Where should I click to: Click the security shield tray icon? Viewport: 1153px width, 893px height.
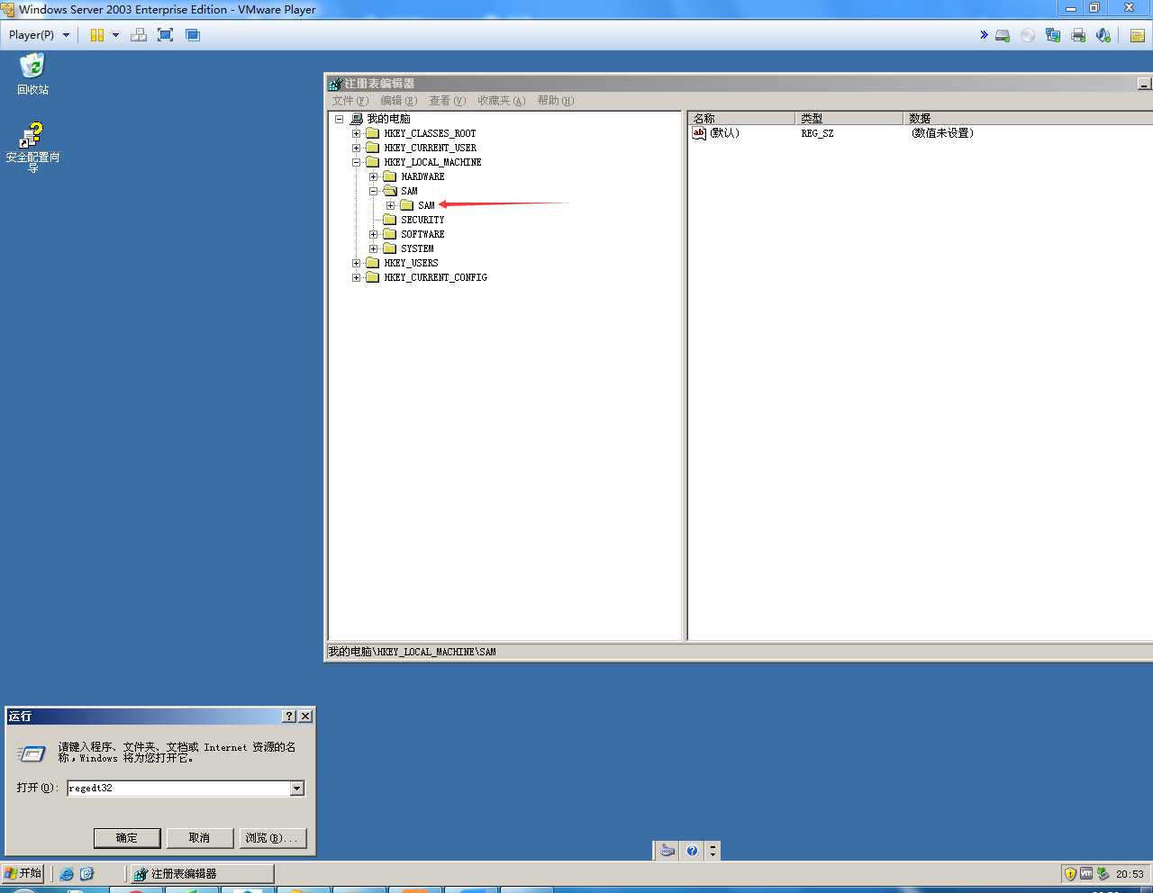pos(1070,874)
